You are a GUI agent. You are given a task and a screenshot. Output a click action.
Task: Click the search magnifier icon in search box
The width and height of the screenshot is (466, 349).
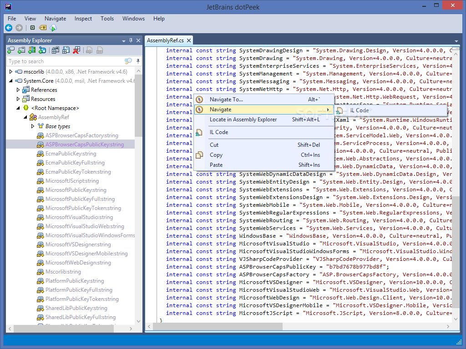pyautogui.click(x=128, y=61)
